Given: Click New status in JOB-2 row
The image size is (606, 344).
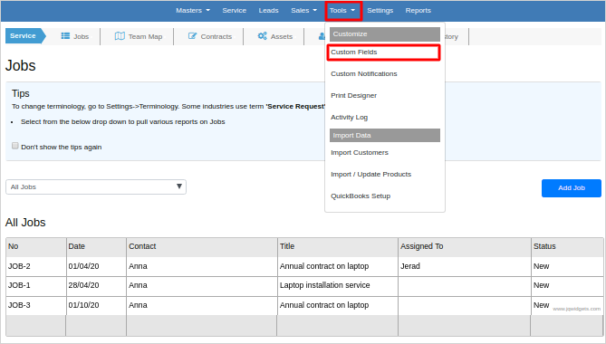Looking at the screenshot, I should coord(567,266).
